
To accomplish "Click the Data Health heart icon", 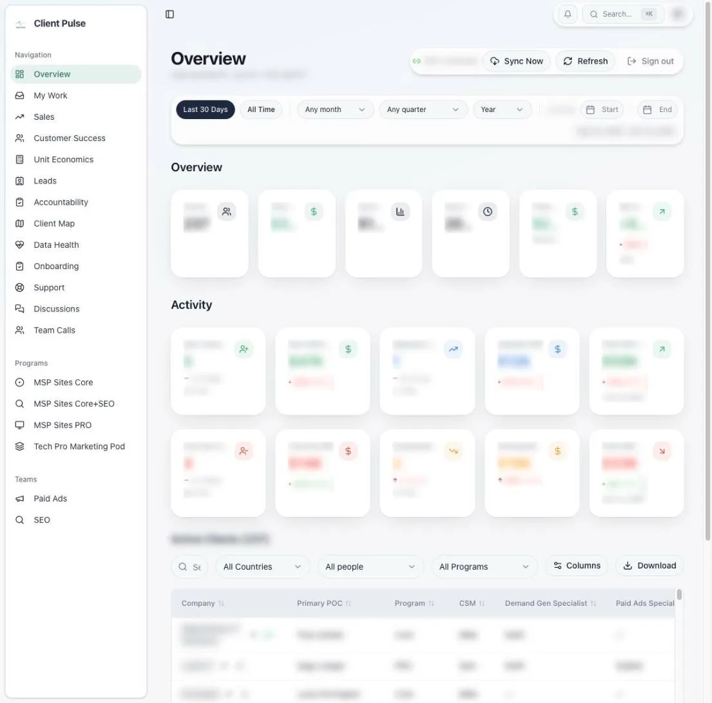I will 19,245.
